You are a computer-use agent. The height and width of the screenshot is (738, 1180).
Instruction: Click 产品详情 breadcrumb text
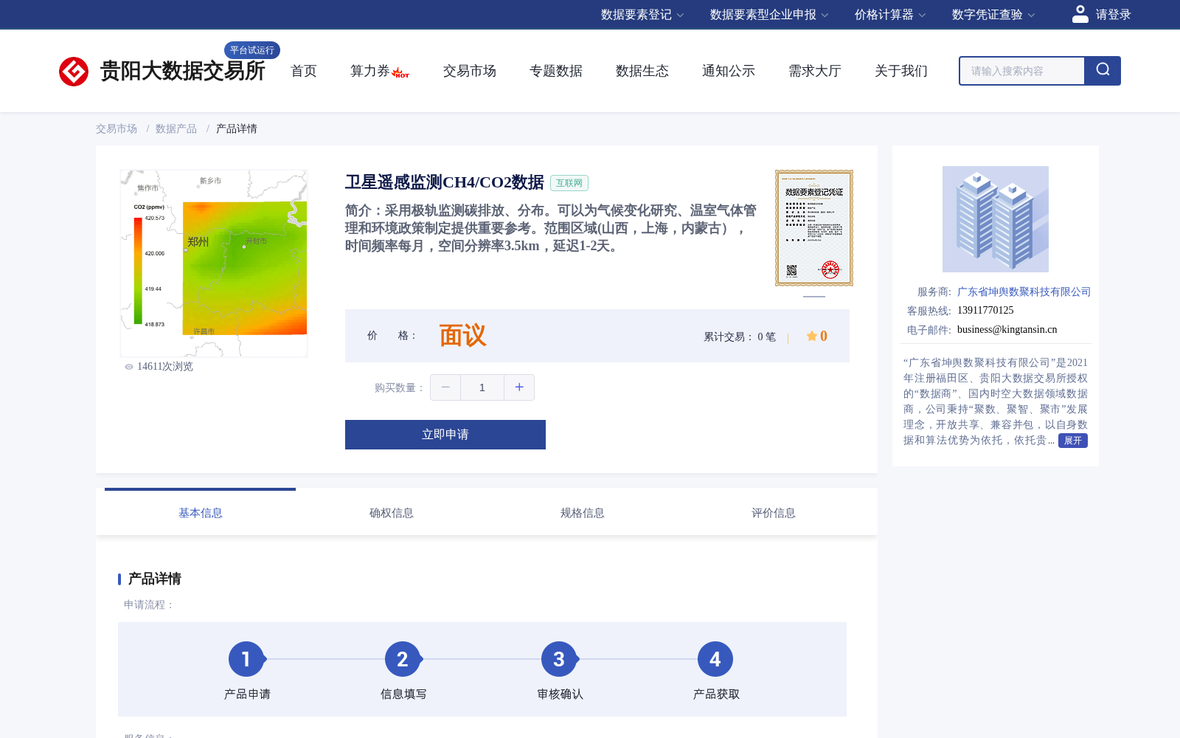pyautogui.click(x=237, y=128)
